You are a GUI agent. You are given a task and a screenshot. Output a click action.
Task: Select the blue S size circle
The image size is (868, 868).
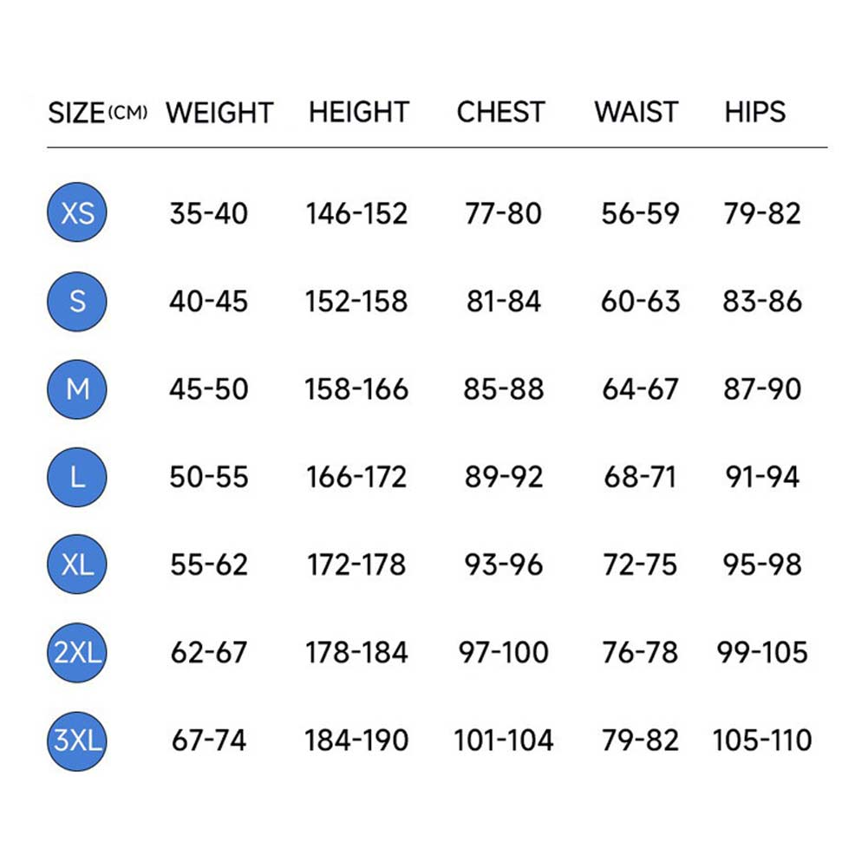(77, 301)
